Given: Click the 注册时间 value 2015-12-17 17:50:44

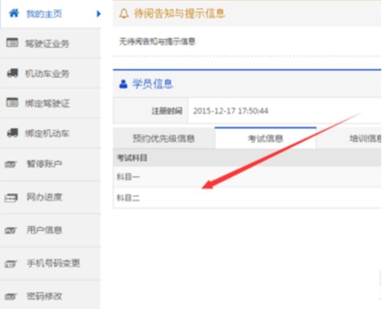Looking at the screenshot, I should click(x=230, y=111).
